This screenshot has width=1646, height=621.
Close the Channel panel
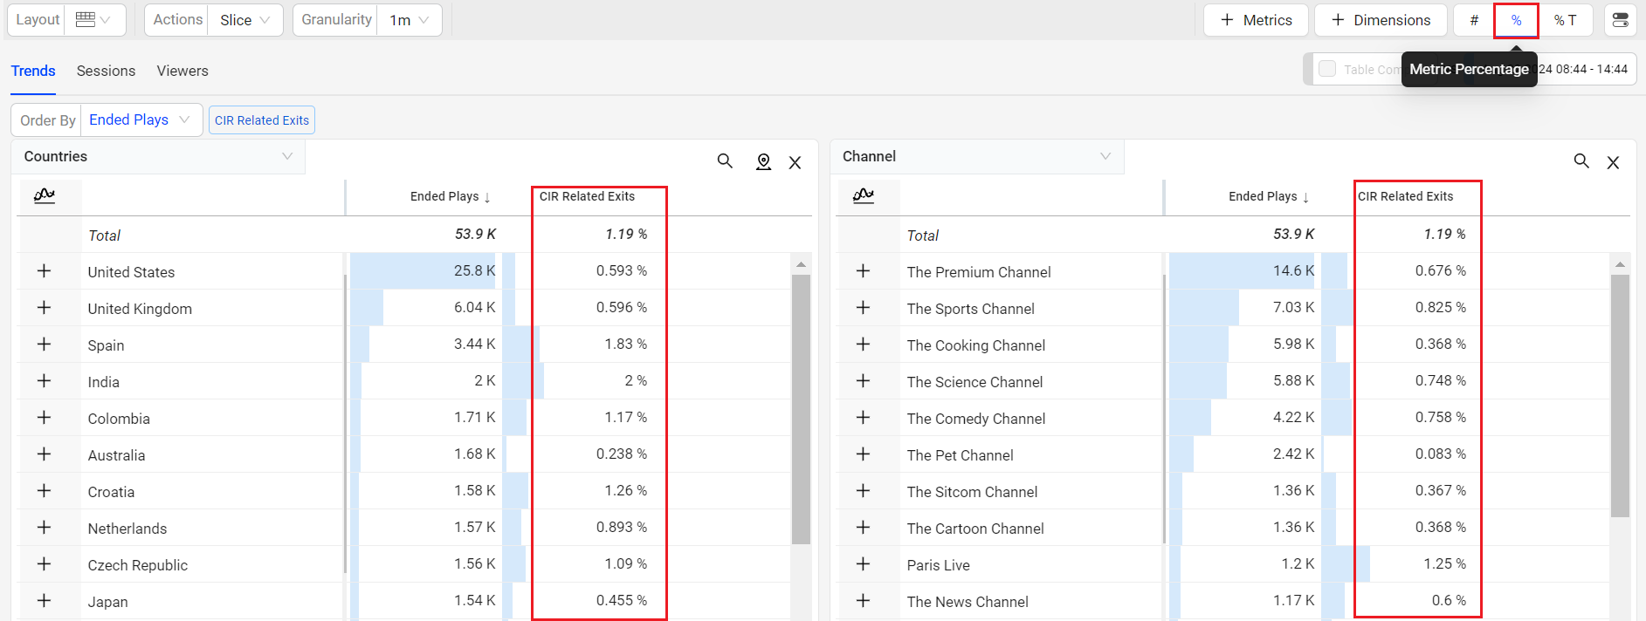click(x=1613, y=162)
